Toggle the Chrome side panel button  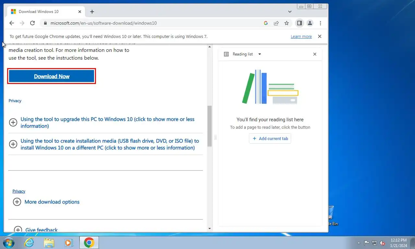pyautogui.click(x=300, y=23)
